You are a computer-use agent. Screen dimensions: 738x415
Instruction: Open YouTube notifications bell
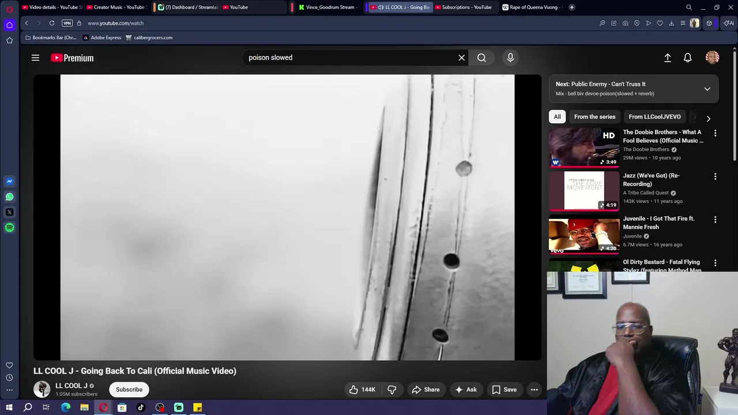pyautogui.click(x=688, y=58)
